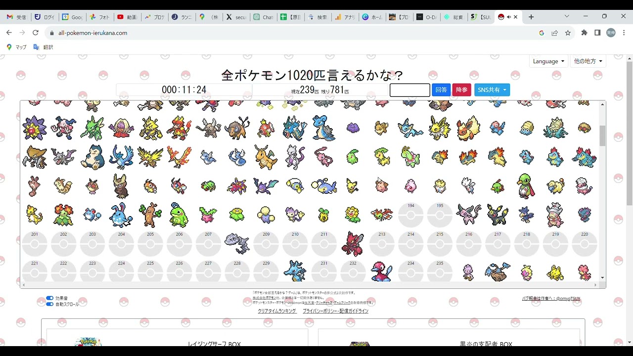Click the Dragonite sprite
Viewport: 633px width, 356px height.
[266, 157]
